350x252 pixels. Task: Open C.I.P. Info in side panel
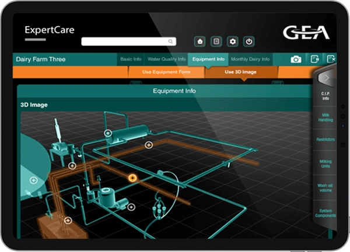[325, 96]
